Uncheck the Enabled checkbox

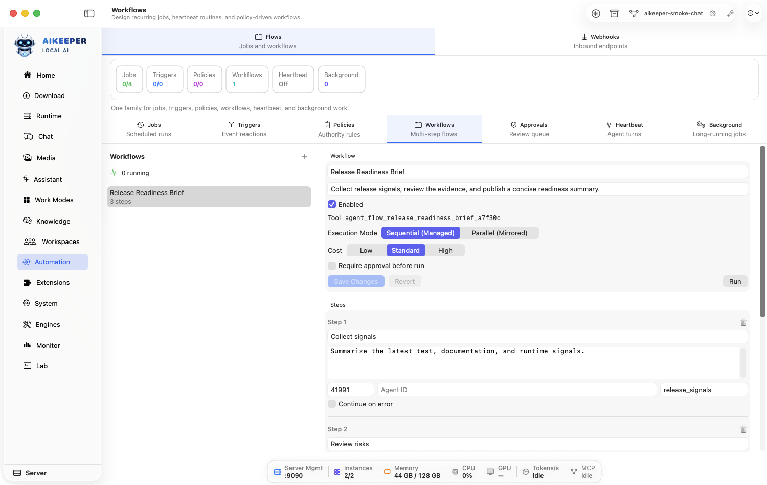[x=332, y=204]
